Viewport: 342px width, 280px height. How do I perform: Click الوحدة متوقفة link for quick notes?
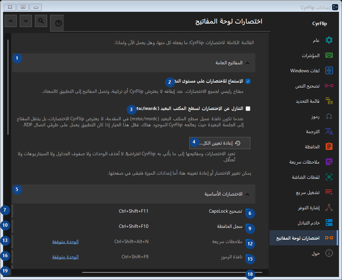point(65,242)
